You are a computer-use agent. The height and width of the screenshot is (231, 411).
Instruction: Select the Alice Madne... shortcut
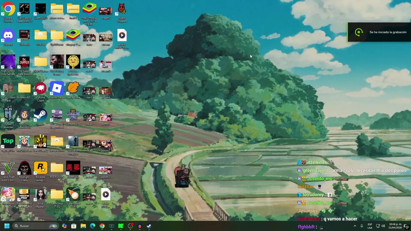click(x=40, y=198)
